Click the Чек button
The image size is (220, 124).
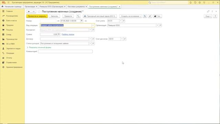click(x=157, y=16)
